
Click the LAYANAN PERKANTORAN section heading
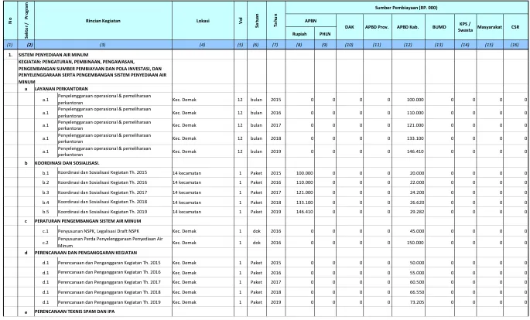click(61, 89)
